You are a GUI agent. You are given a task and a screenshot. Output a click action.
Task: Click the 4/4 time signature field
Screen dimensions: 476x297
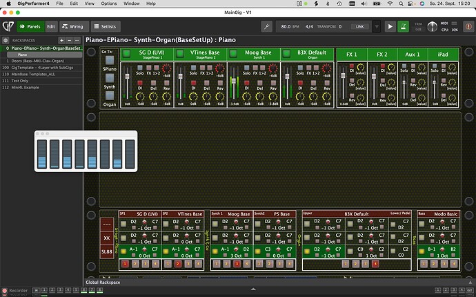(309, 27)
